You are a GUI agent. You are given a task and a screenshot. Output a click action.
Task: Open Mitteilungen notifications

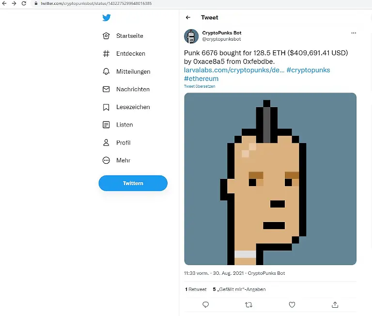click(x=133, y=72)
